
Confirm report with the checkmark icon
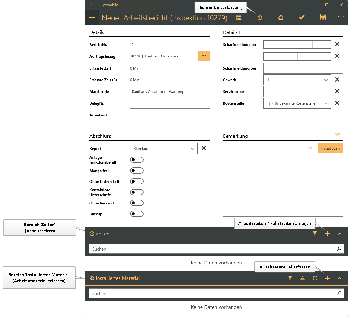pyautogui.click(x=302, y=18)
